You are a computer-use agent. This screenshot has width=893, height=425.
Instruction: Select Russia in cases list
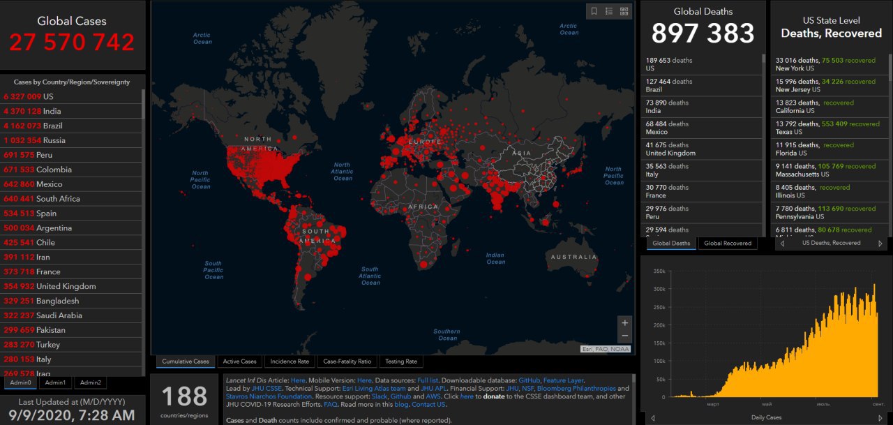[x=71, y=140]
